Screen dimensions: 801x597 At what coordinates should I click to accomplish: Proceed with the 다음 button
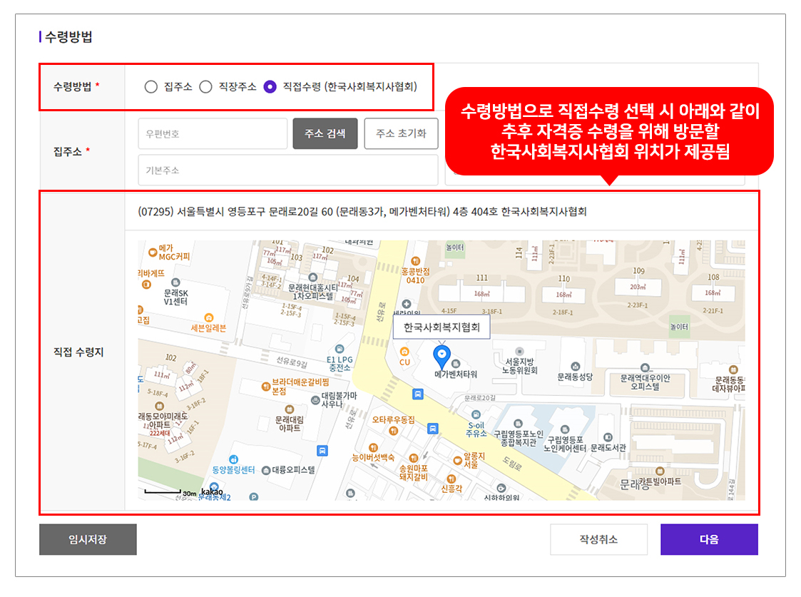coord(709,539)
